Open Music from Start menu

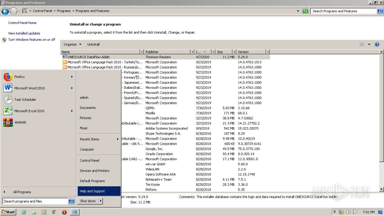84,128
